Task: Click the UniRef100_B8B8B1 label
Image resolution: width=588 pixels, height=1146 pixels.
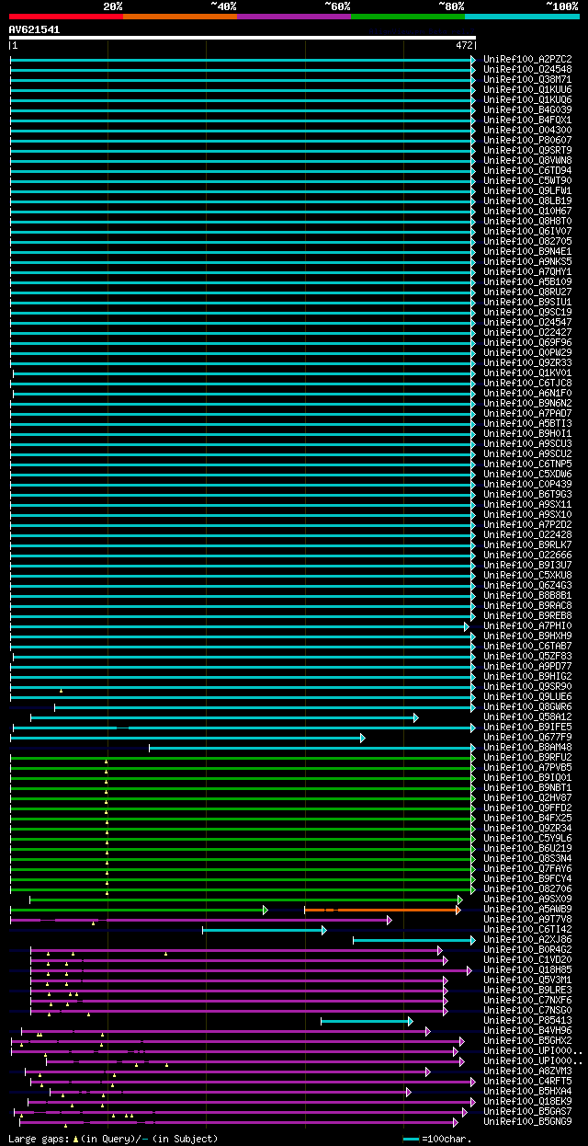Action: [x=527, y=596]
